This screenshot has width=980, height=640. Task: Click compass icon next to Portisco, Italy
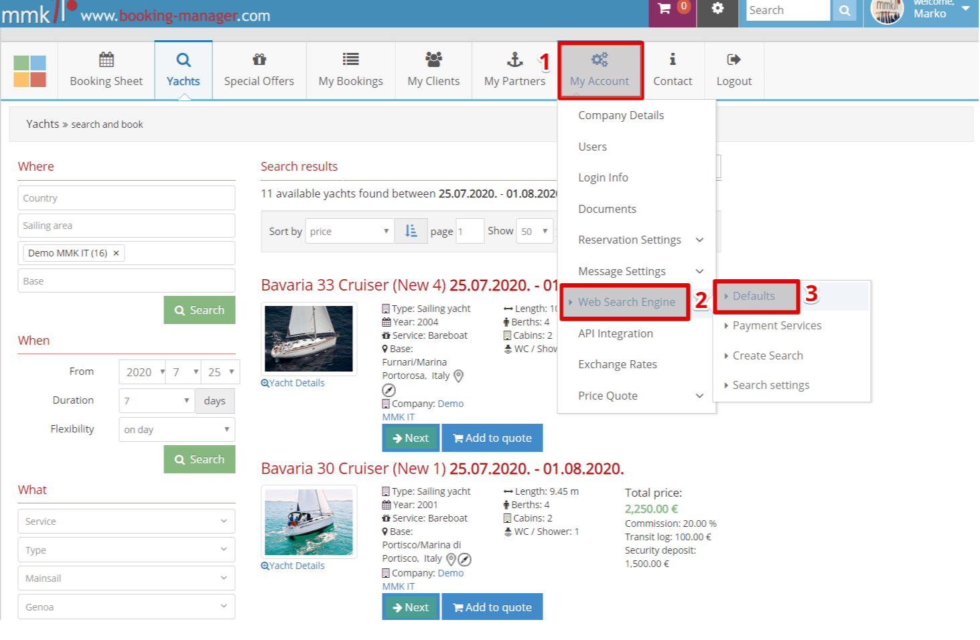pyautogui.click(x=464, y=559)
